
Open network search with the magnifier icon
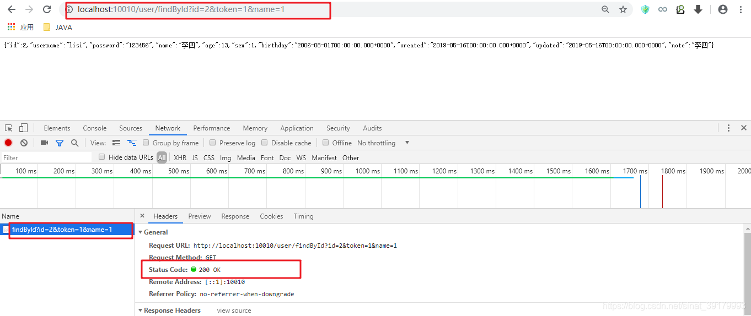pyautogui.click(x=74, y=143)
